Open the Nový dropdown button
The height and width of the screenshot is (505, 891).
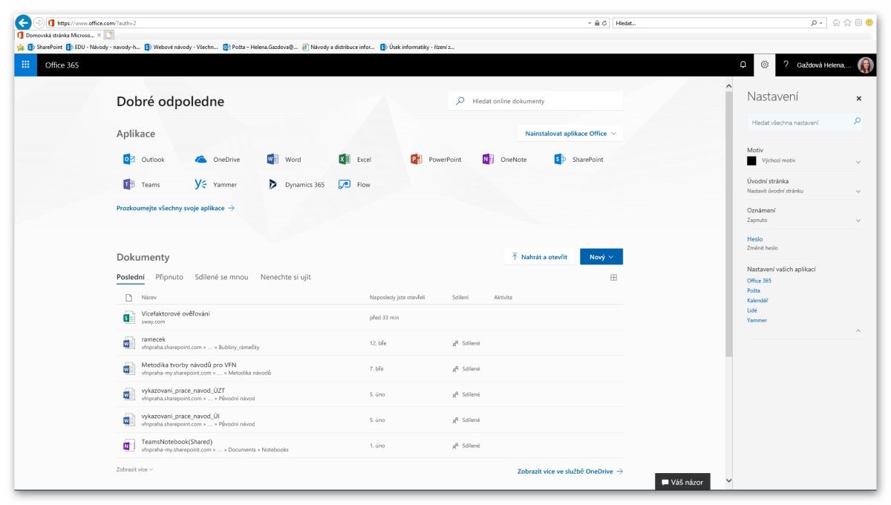click(x=601, y=257)
